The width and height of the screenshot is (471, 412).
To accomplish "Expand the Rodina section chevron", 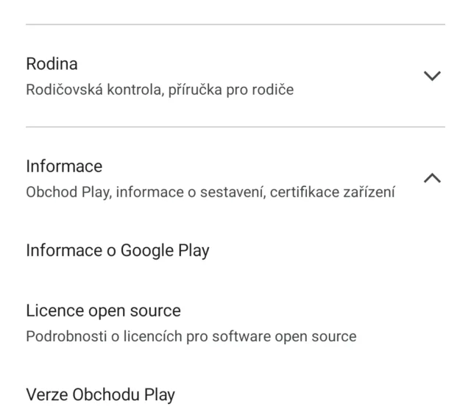I will (x=434, y=76).
